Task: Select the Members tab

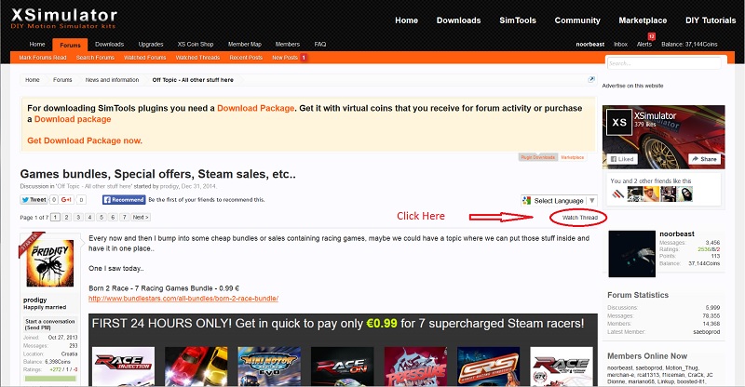Action: (x=288, y=44)
